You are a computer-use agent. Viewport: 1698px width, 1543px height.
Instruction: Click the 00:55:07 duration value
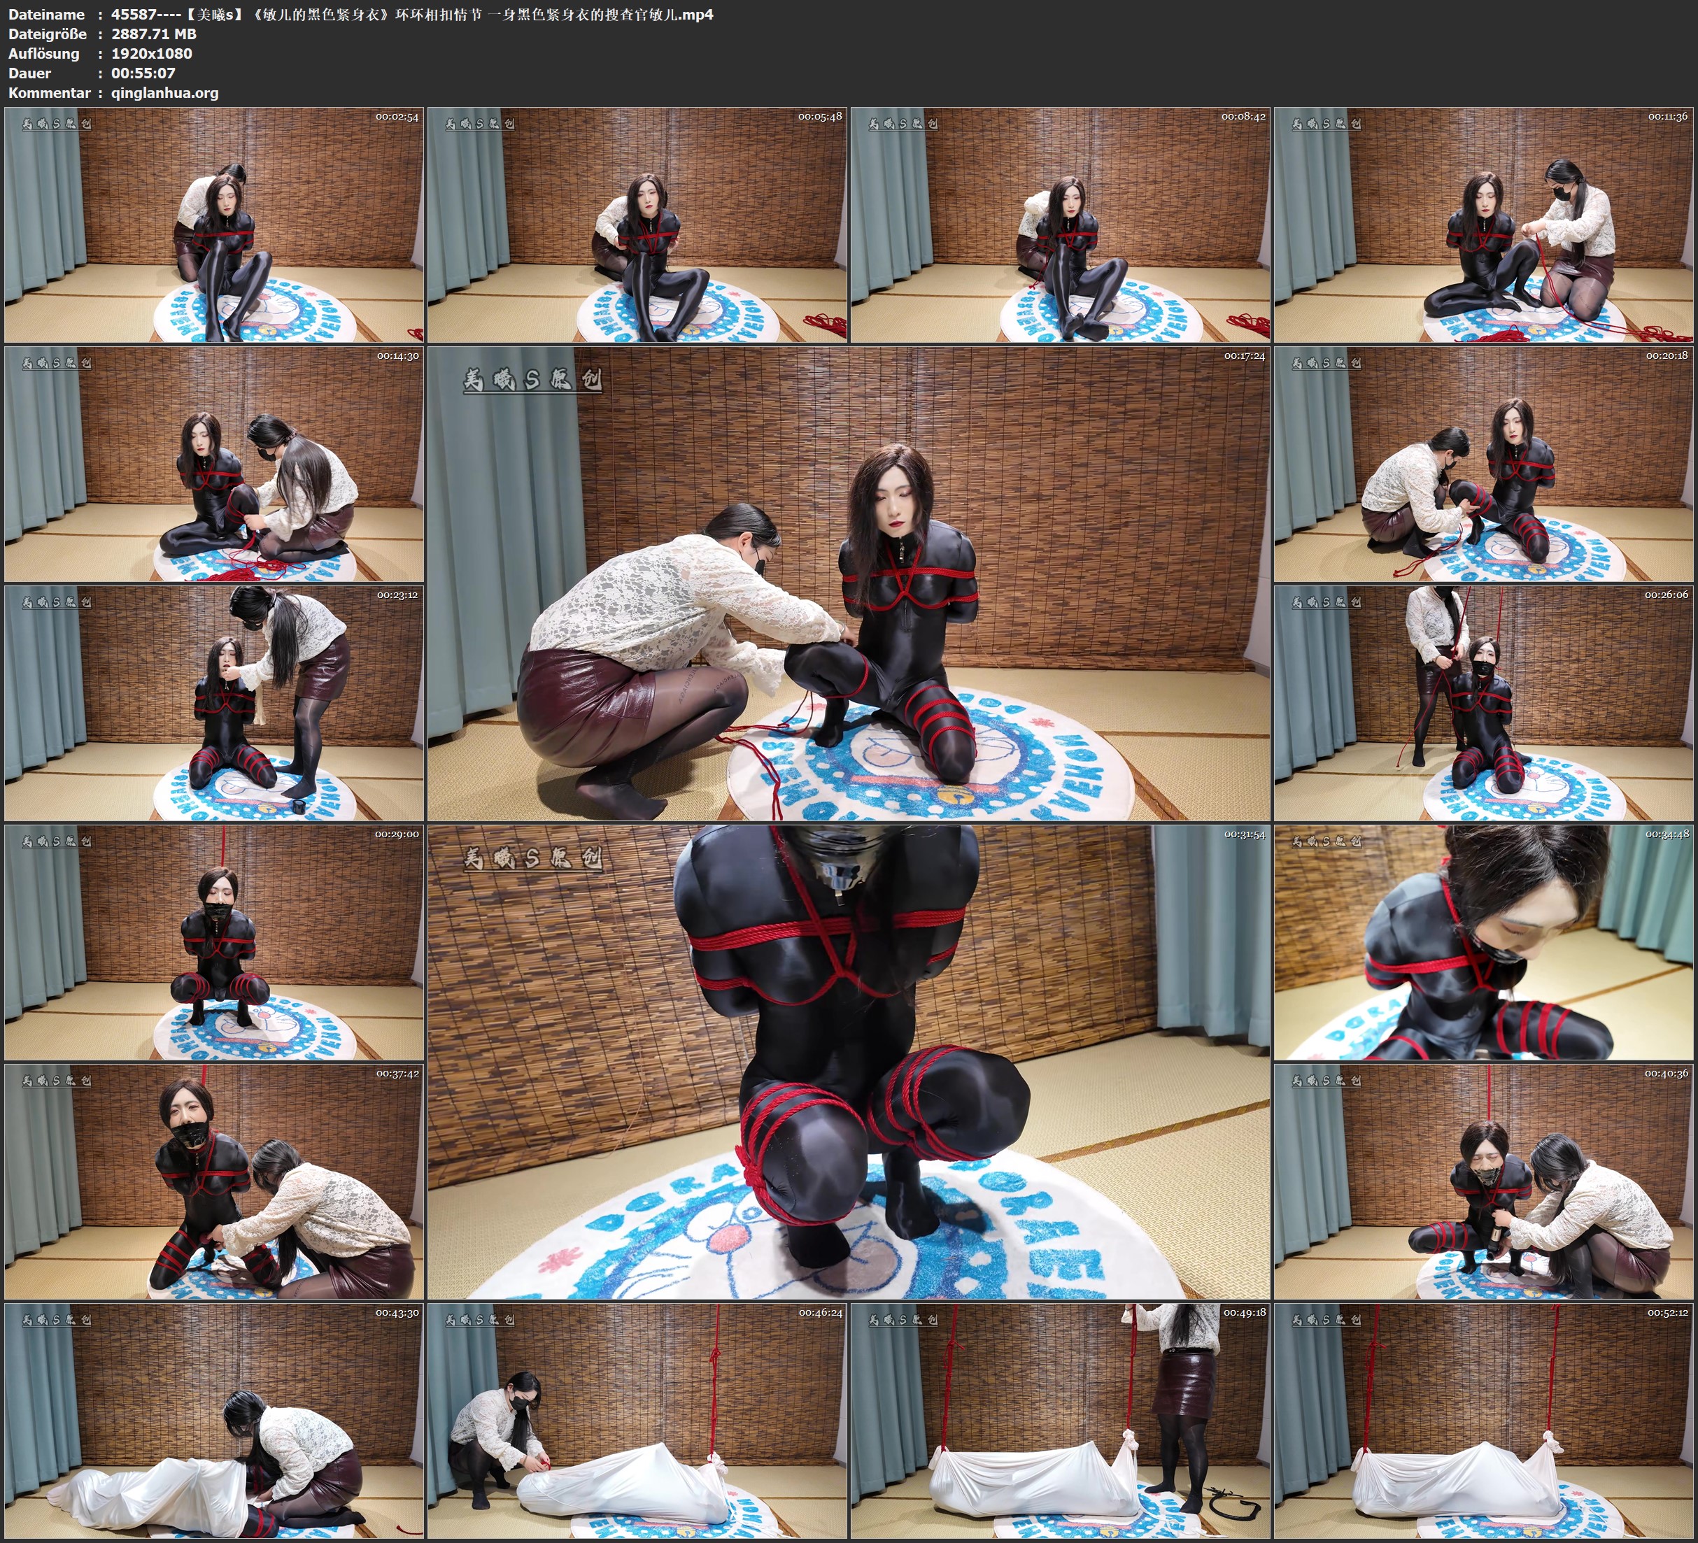[143, 73]
